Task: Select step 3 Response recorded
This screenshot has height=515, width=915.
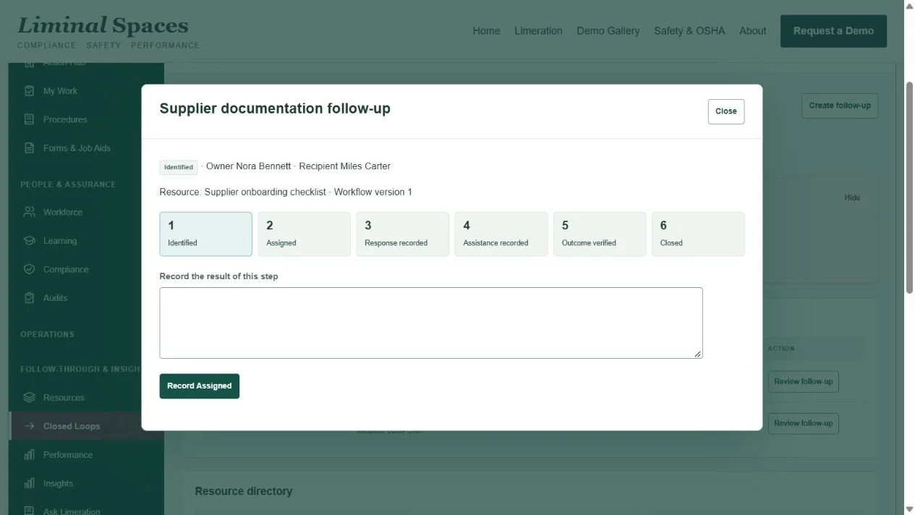Action: coord(403,234)
